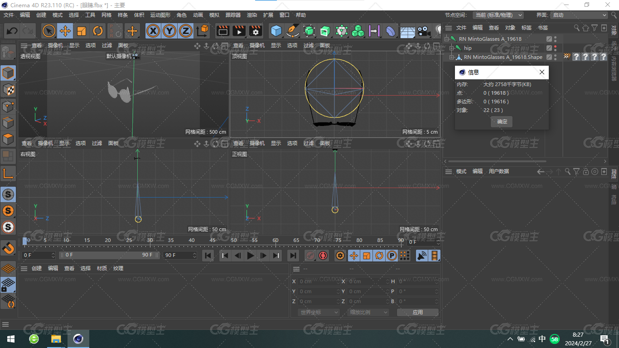Switch to Model mode in left palette

pyautogui.click(x=8, y=72)
